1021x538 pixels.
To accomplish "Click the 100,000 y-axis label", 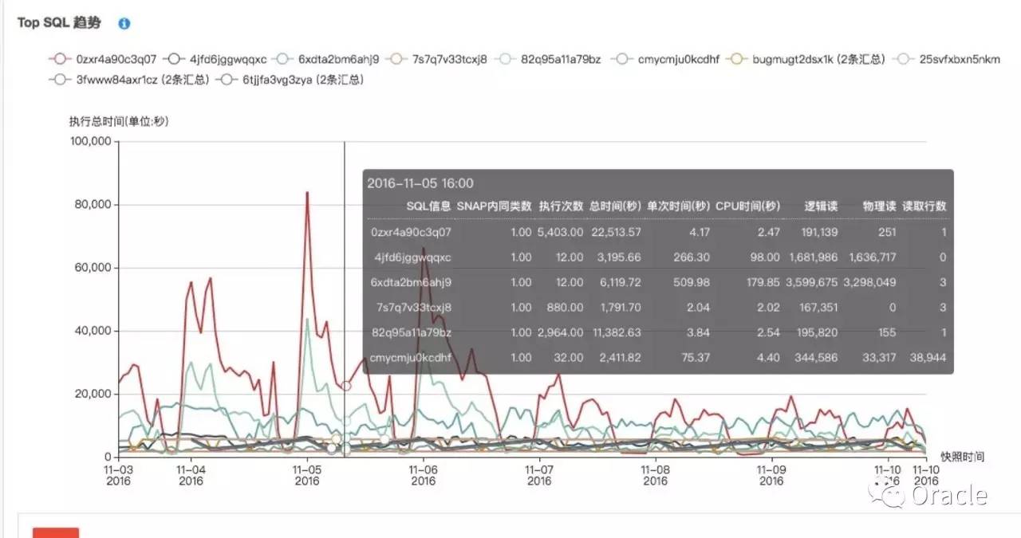I will tap(93, 142).
